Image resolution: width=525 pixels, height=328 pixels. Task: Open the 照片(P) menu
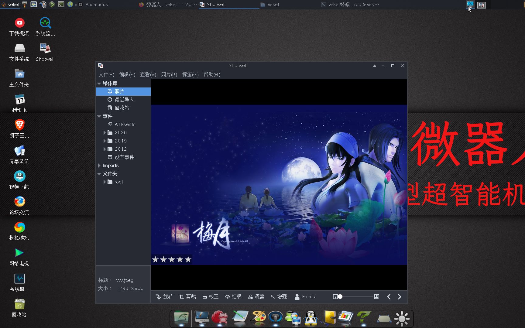pyautogui.click(x=169, y=74)
